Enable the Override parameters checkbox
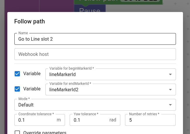This screenshot has height=134, width=190. click(x=17, y=132)
